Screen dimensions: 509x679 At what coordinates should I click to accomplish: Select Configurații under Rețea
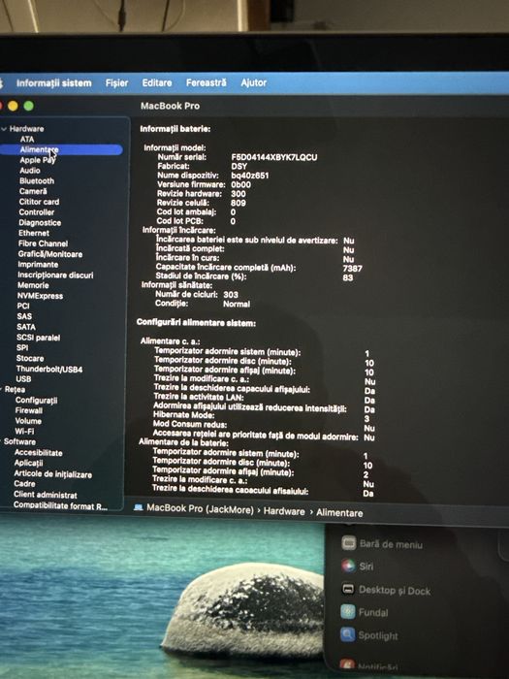[x=37, y=401]
